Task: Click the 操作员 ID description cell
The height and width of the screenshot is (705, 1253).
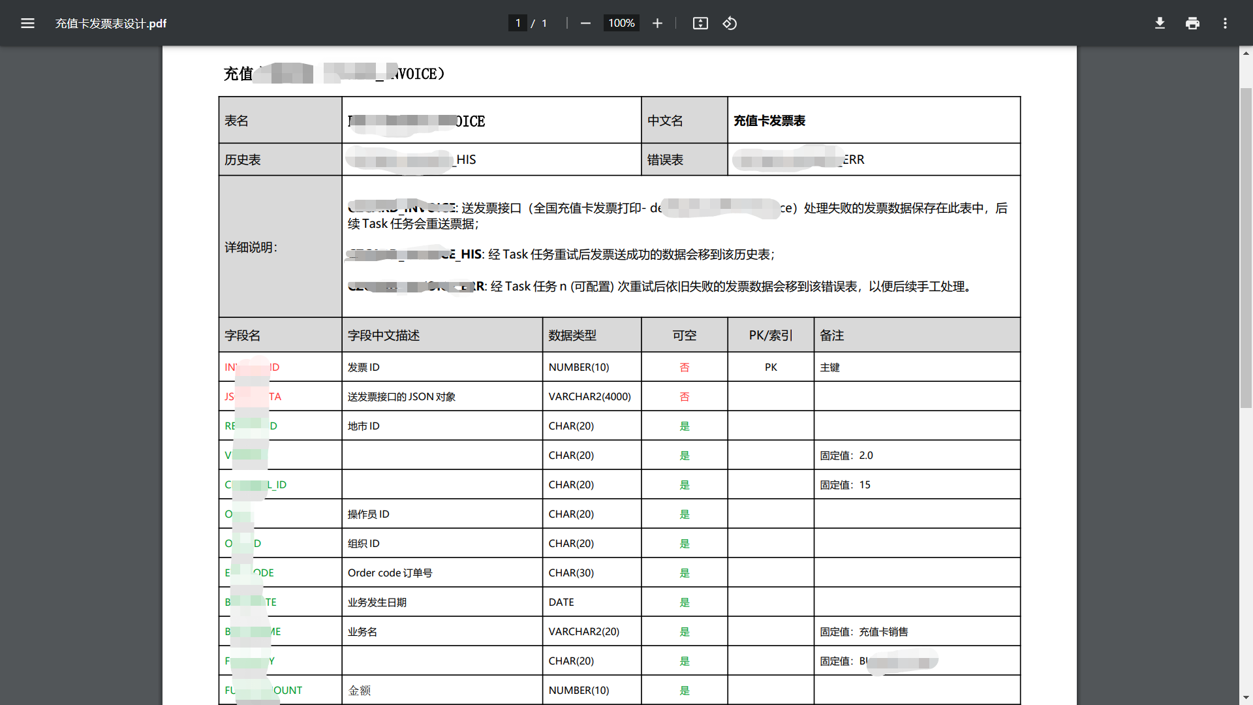Action: click(x=442, y=514)
